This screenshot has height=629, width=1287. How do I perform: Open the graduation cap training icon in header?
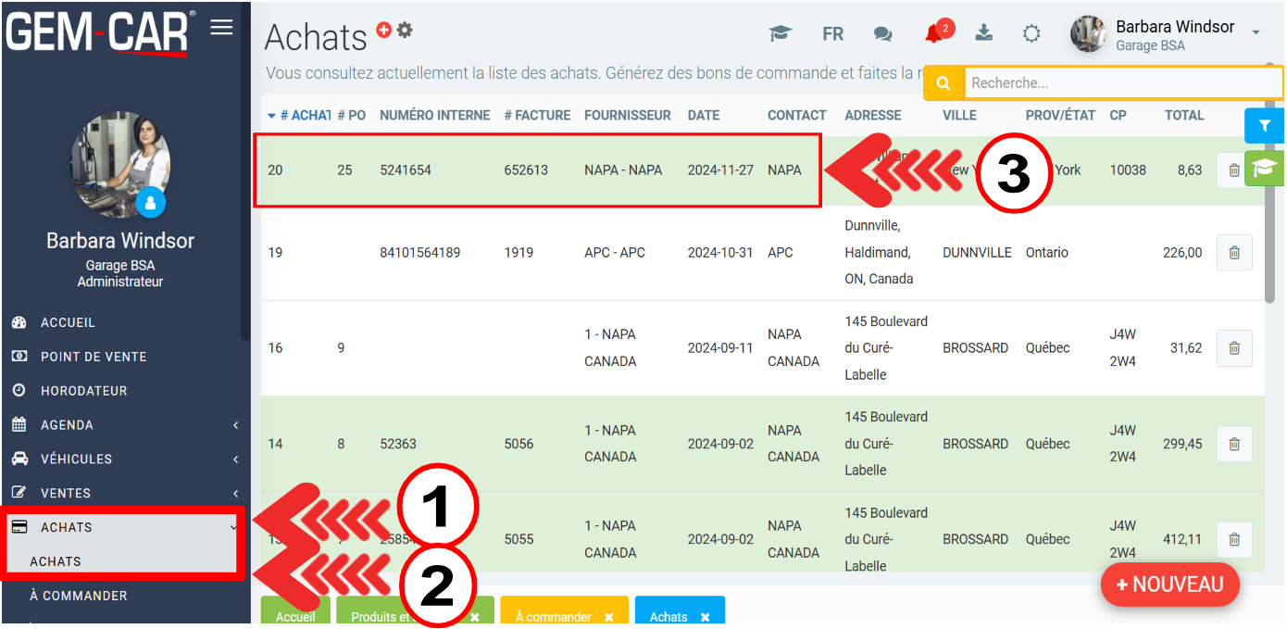(x=781, y=34)
